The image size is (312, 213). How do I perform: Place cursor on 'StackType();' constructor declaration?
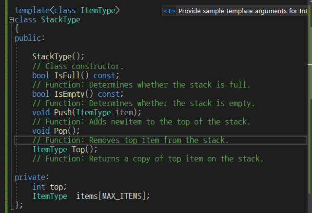58,57
